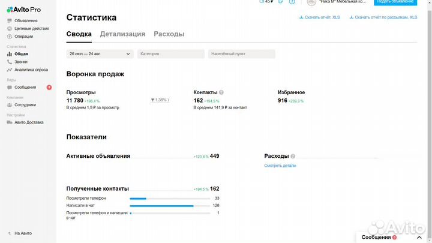Switch to the Расходы tab
The height and width of the screenshot is (243, 432).
coord(169,34)
